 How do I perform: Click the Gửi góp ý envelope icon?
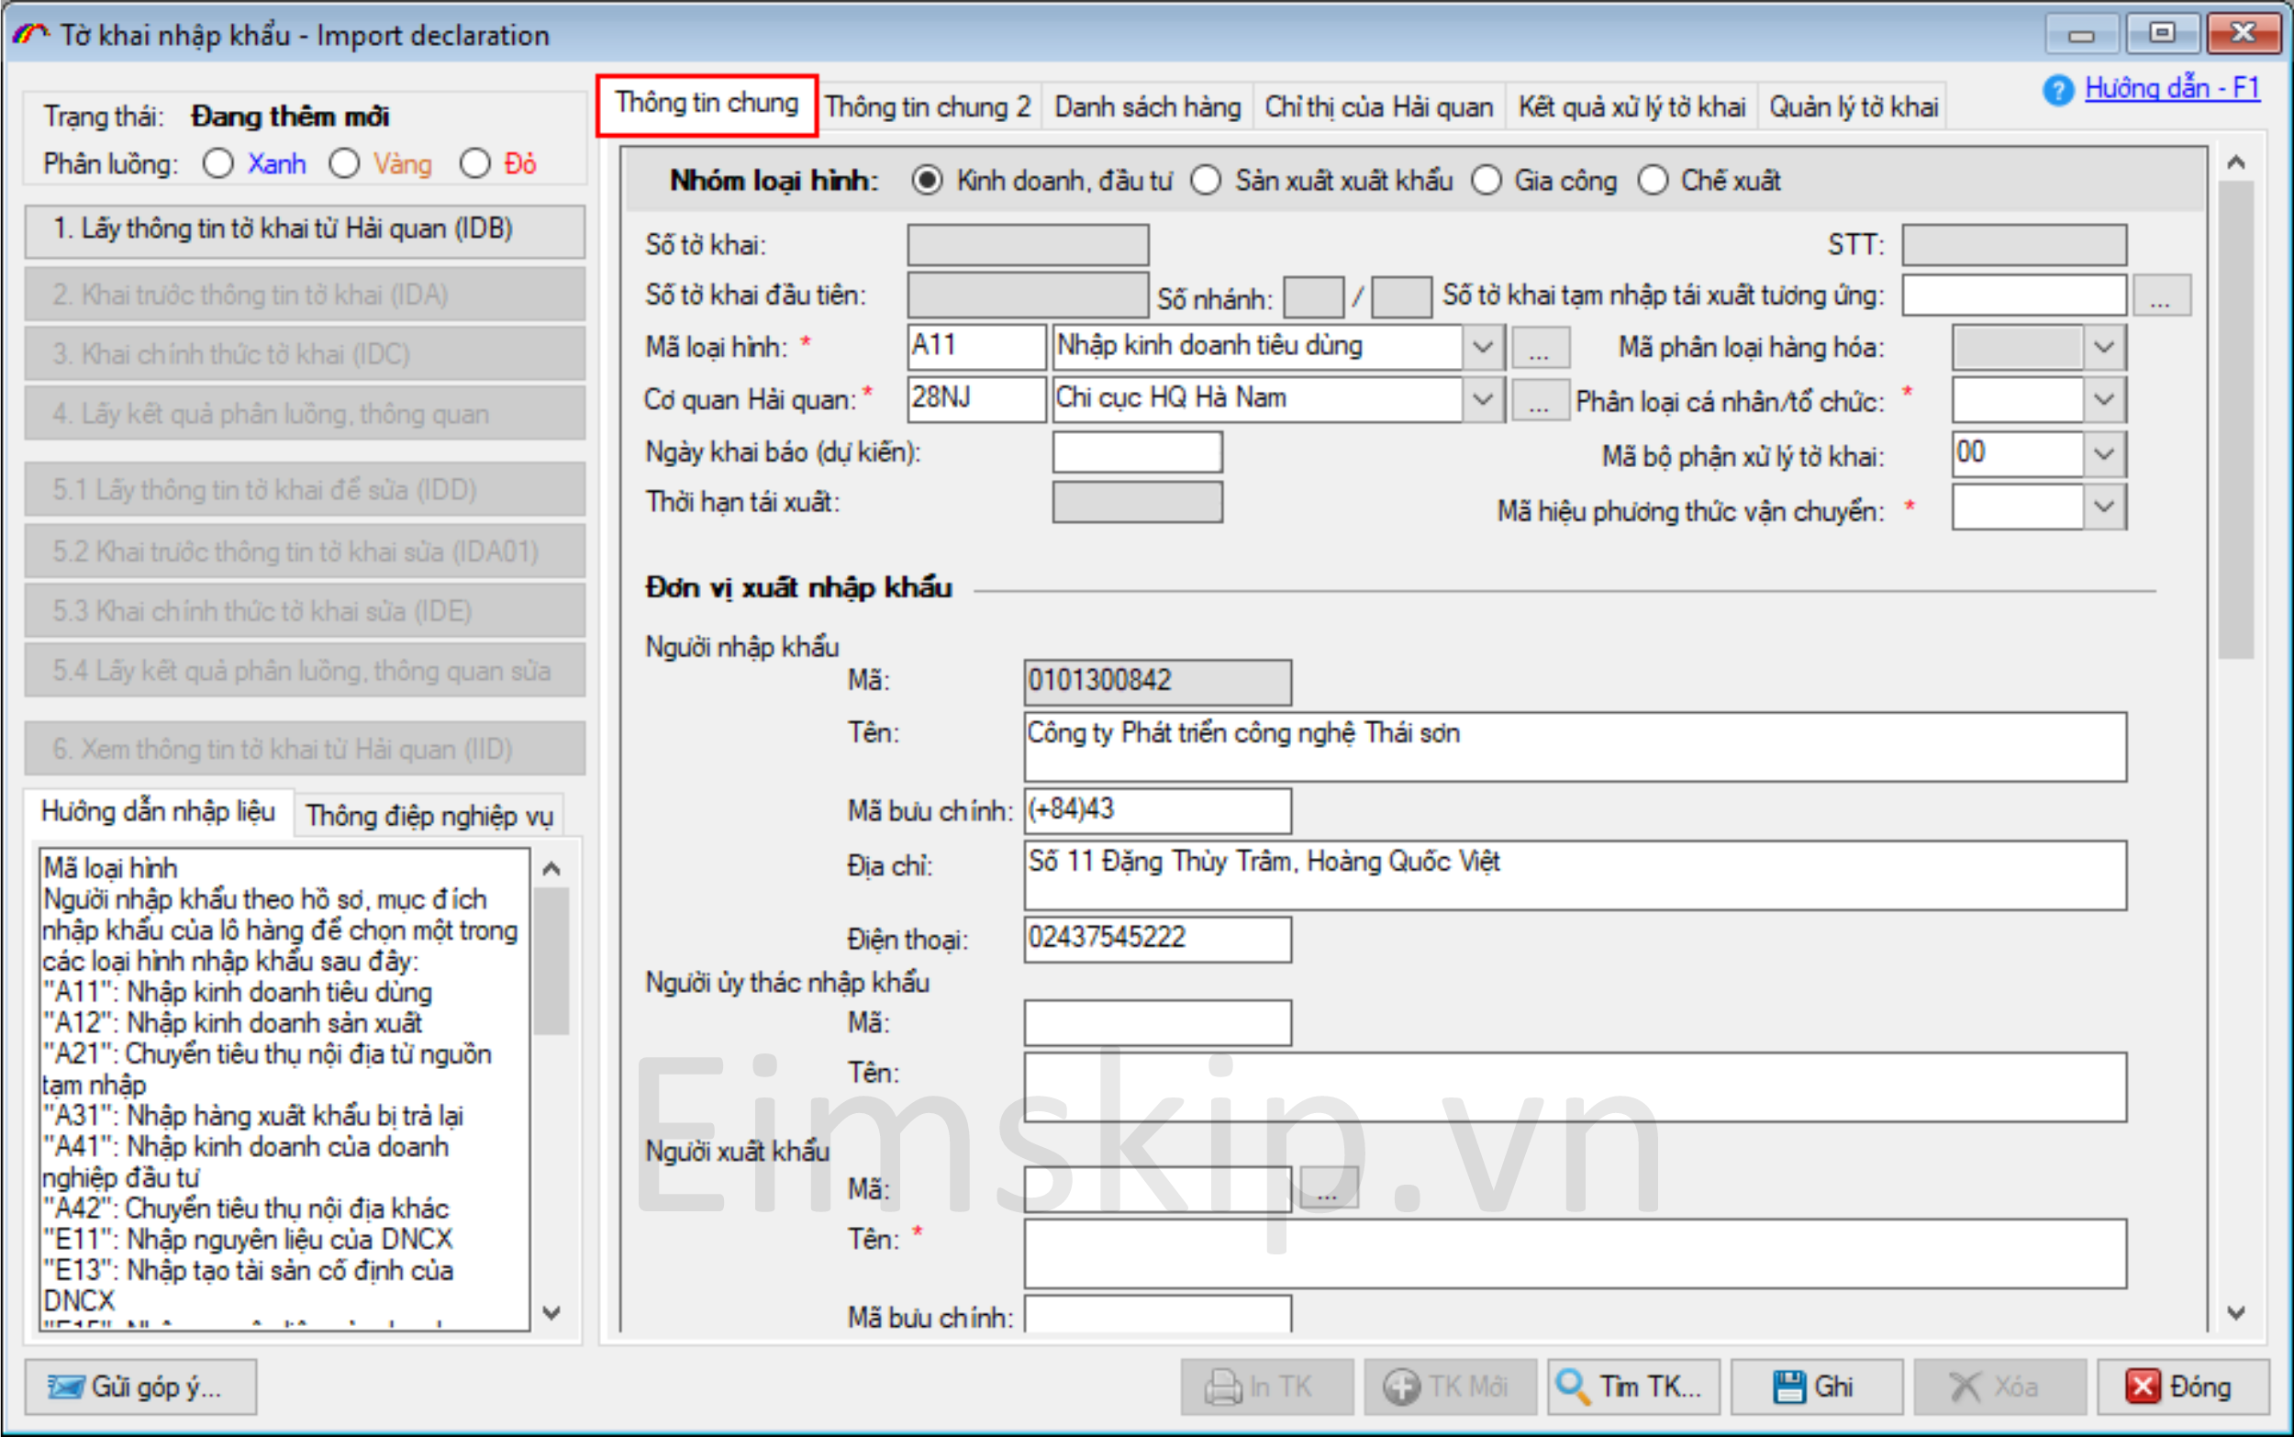[66, 1387]
